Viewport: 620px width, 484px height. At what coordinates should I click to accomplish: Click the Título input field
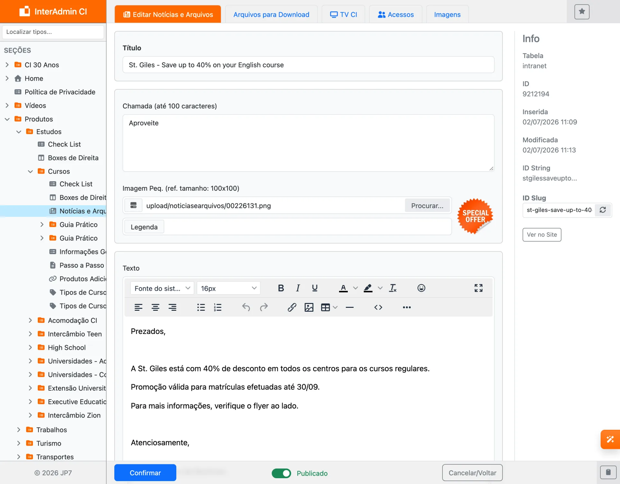[x=308, y=65]
